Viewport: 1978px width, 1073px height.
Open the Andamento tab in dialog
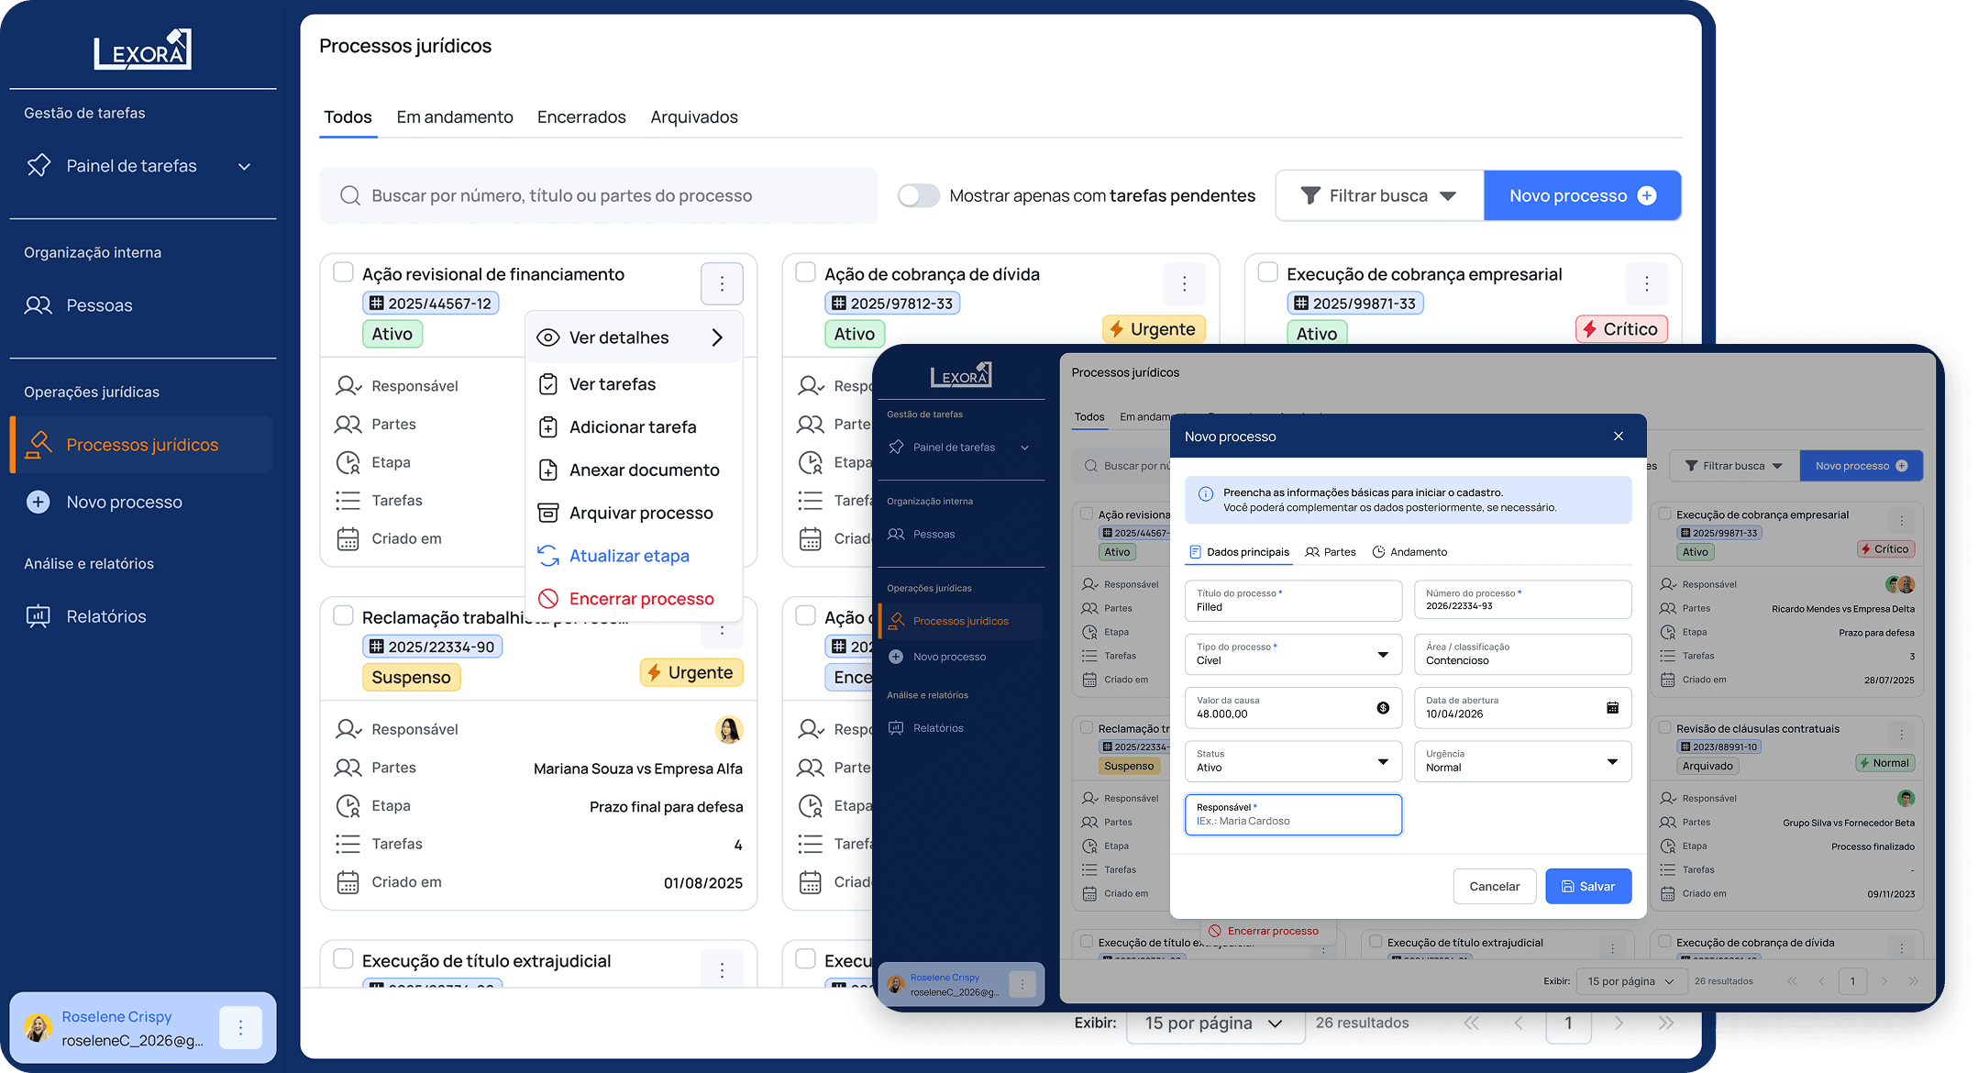1409,552
